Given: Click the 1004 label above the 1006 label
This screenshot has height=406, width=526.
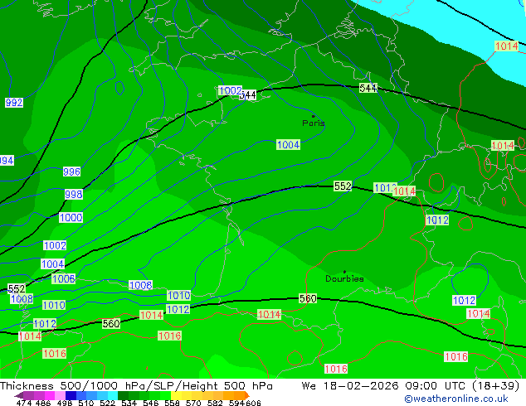Looking at the screenshot, I should click(x=52, y=264).
